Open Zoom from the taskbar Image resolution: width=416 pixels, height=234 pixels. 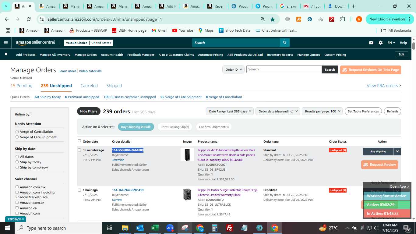click(170, 228)
